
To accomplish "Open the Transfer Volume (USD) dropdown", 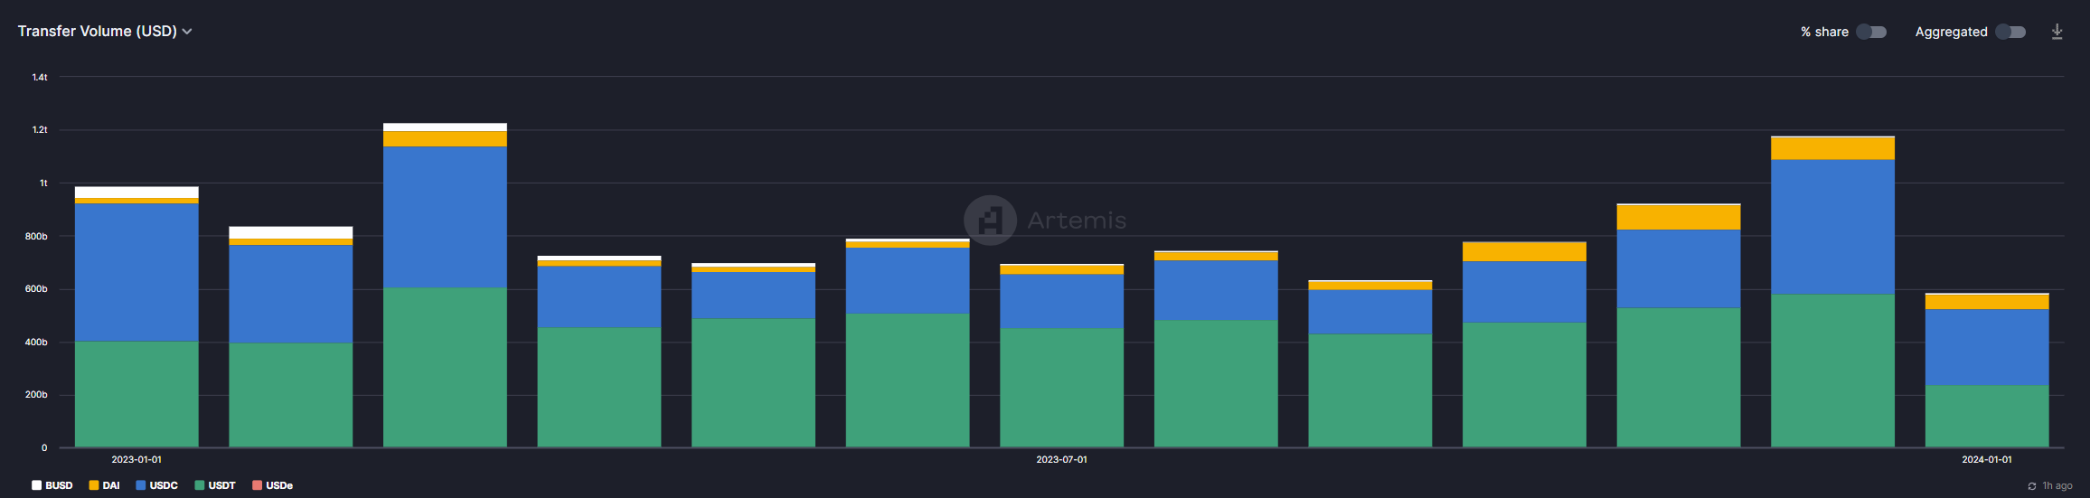I will (x=105, y=31).
